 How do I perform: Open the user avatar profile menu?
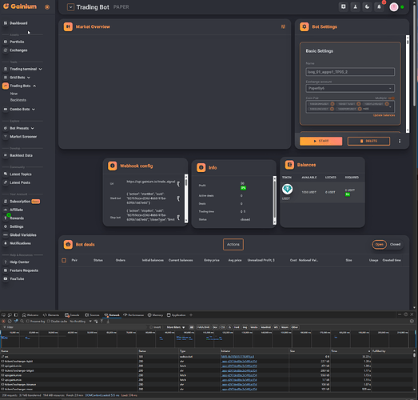[x=394, y=7]
